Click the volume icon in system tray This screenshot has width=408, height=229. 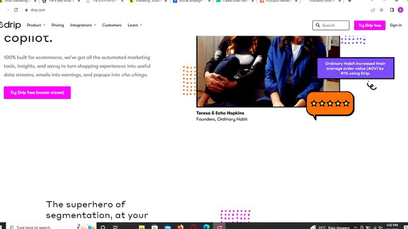click(380, 227)
